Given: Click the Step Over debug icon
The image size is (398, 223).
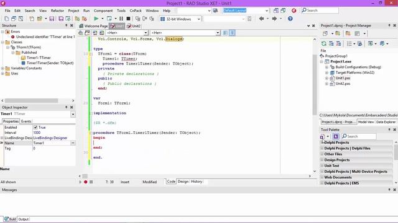Looking at the screenshot, I should tap(145, 19).
